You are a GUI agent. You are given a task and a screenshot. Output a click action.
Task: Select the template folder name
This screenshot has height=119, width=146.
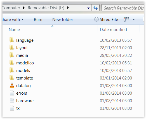pos(25,78)
